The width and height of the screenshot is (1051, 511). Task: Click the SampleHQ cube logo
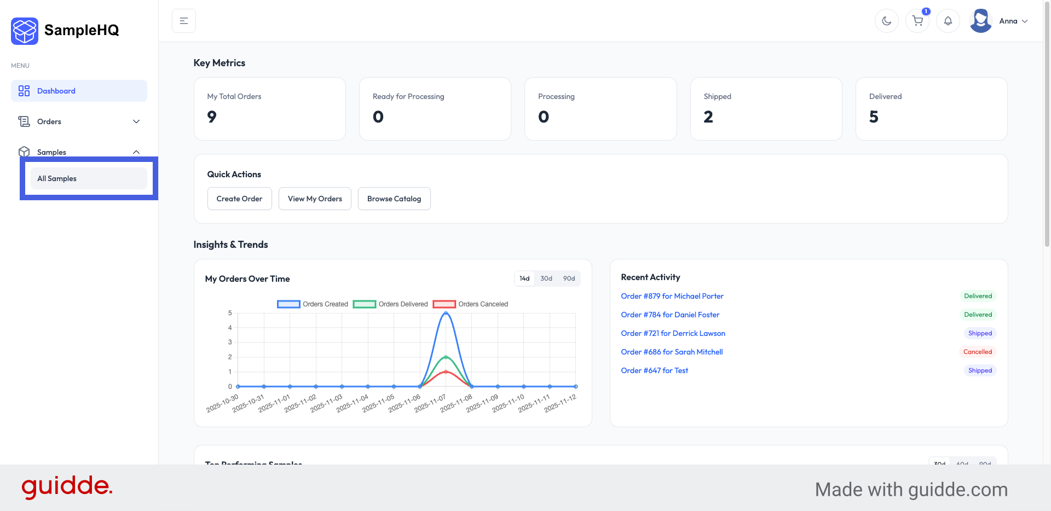[x=25, y=31]
